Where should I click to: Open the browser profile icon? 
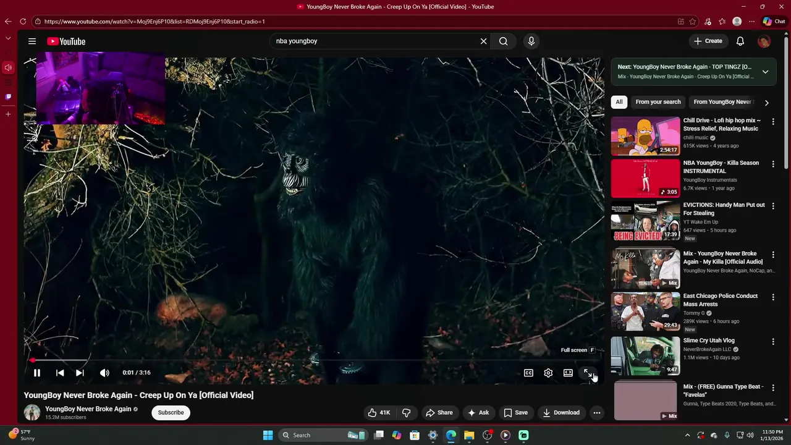point(737,22)
